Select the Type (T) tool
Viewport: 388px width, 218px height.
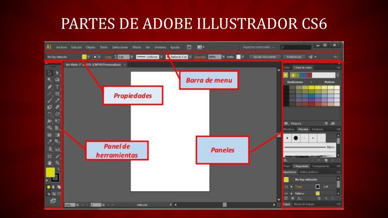(58, 87)
